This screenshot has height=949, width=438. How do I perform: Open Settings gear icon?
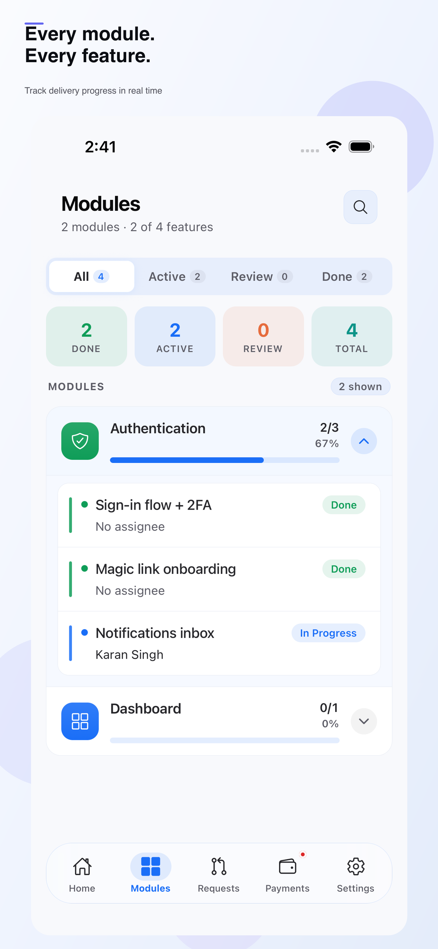coord(356,866)
